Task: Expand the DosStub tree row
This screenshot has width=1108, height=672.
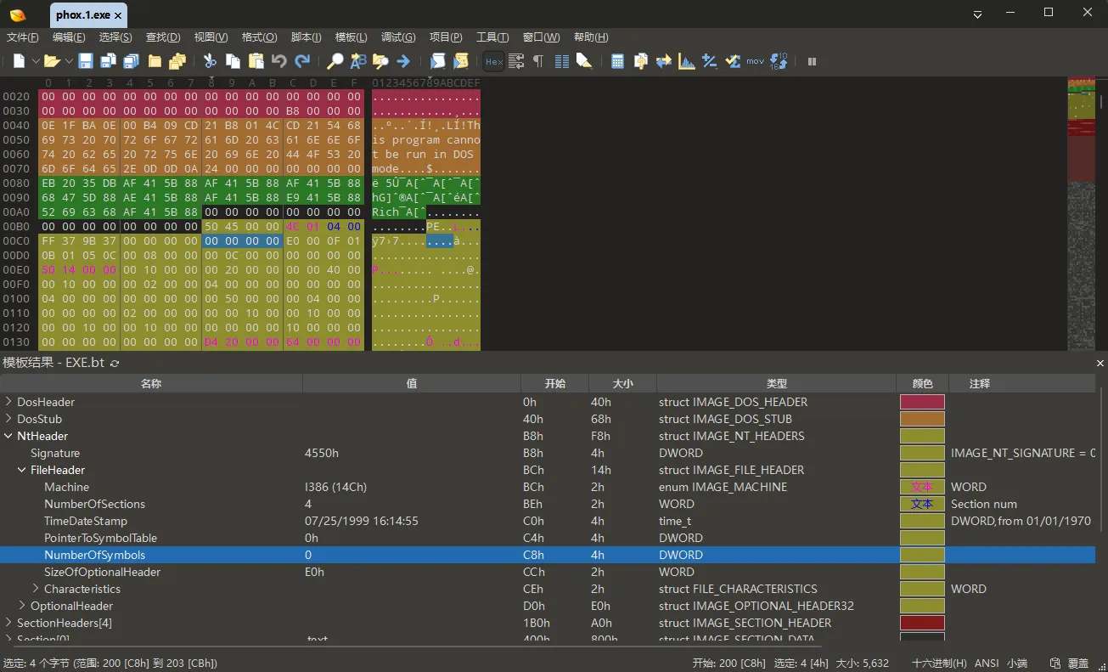Action: point(8,419)
